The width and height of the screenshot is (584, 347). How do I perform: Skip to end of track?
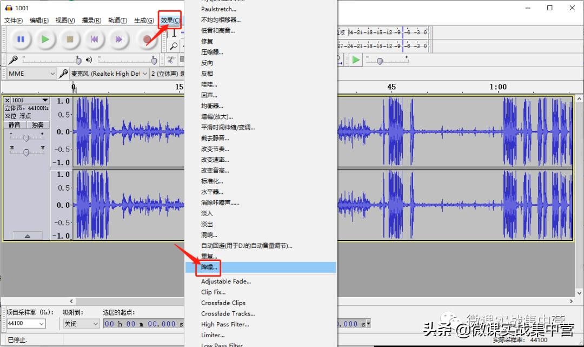click(x=119, y=39)
